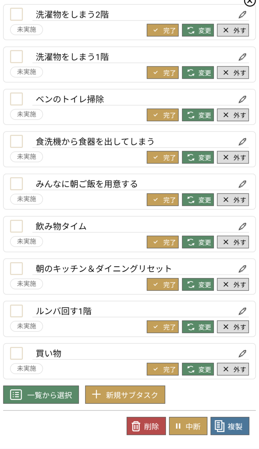Edit ベンのトイレ掃除 via pencil icon
The width and height of the screenshot is (259, 449).
tap(243, 99)
